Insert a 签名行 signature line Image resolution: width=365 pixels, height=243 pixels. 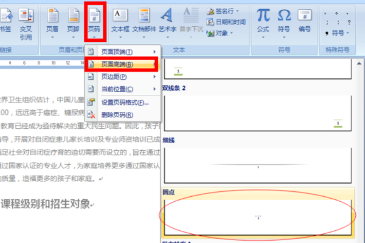(222, 11)
